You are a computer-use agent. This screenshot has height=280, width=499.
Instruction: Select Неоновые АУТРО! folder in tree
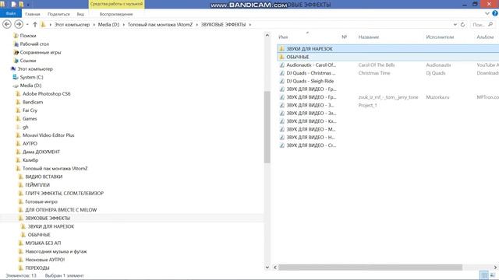[x=45, y=259]
